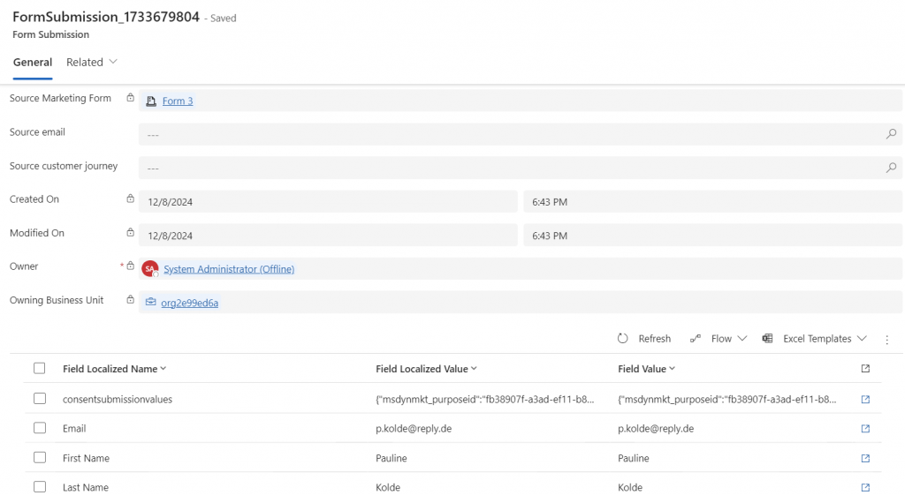Click the Modified On date field

point(328,235)
